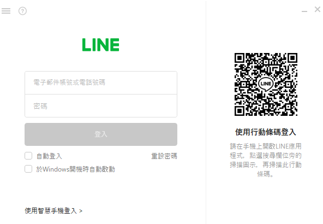Open the help question mark icon
323x224 pixels.
tap(22, 11)
